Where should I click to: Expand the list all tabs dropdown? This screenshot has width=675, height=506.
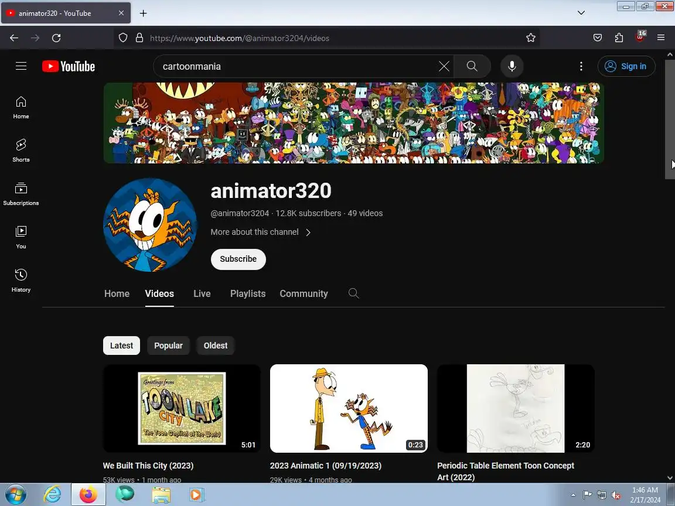[x=581, y=13]
